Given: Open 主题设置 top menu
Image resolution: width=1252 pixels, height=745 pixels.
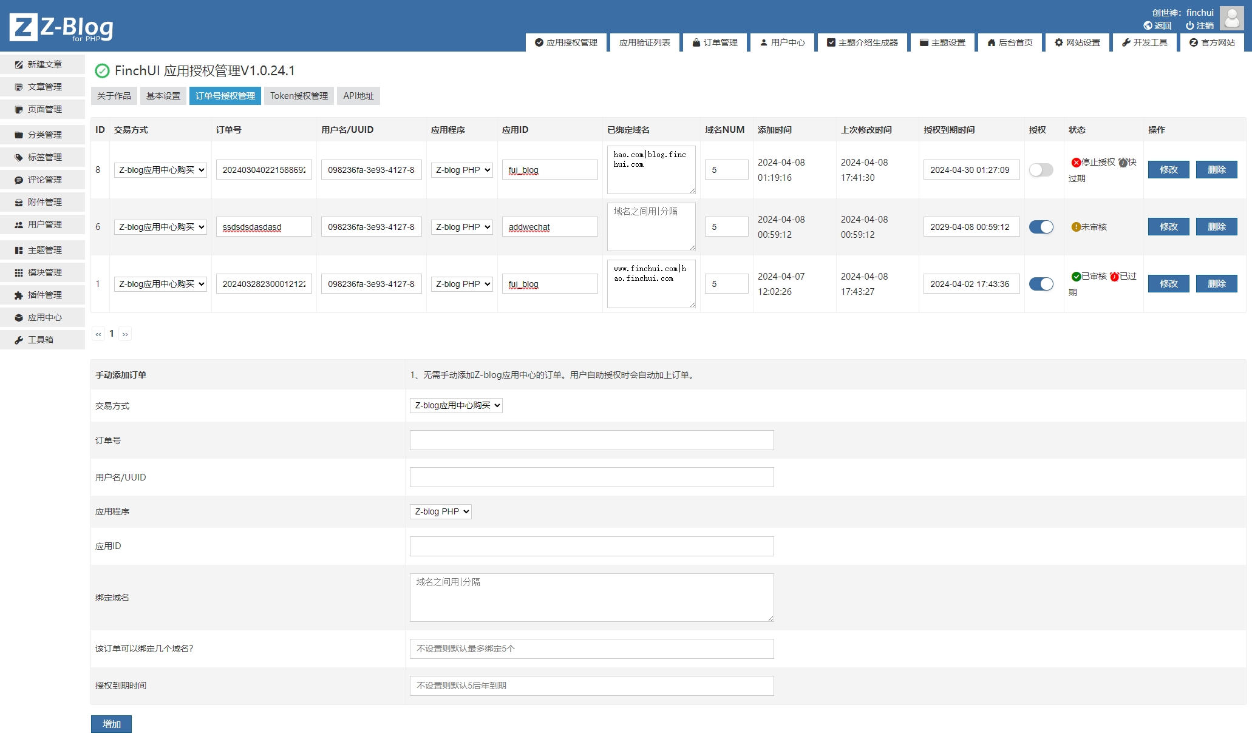Looking at the screenshot, I should (x=942, y=42).
